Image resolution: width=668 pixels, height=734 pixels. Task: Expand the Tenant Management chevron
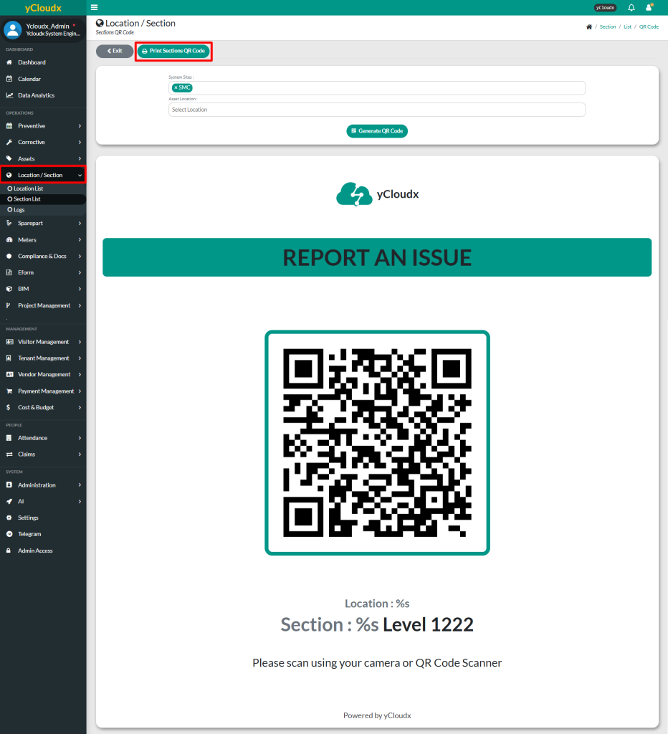point(80,358)
